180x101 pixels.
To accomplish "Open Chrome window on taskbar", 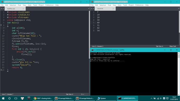I will (43, 98).
